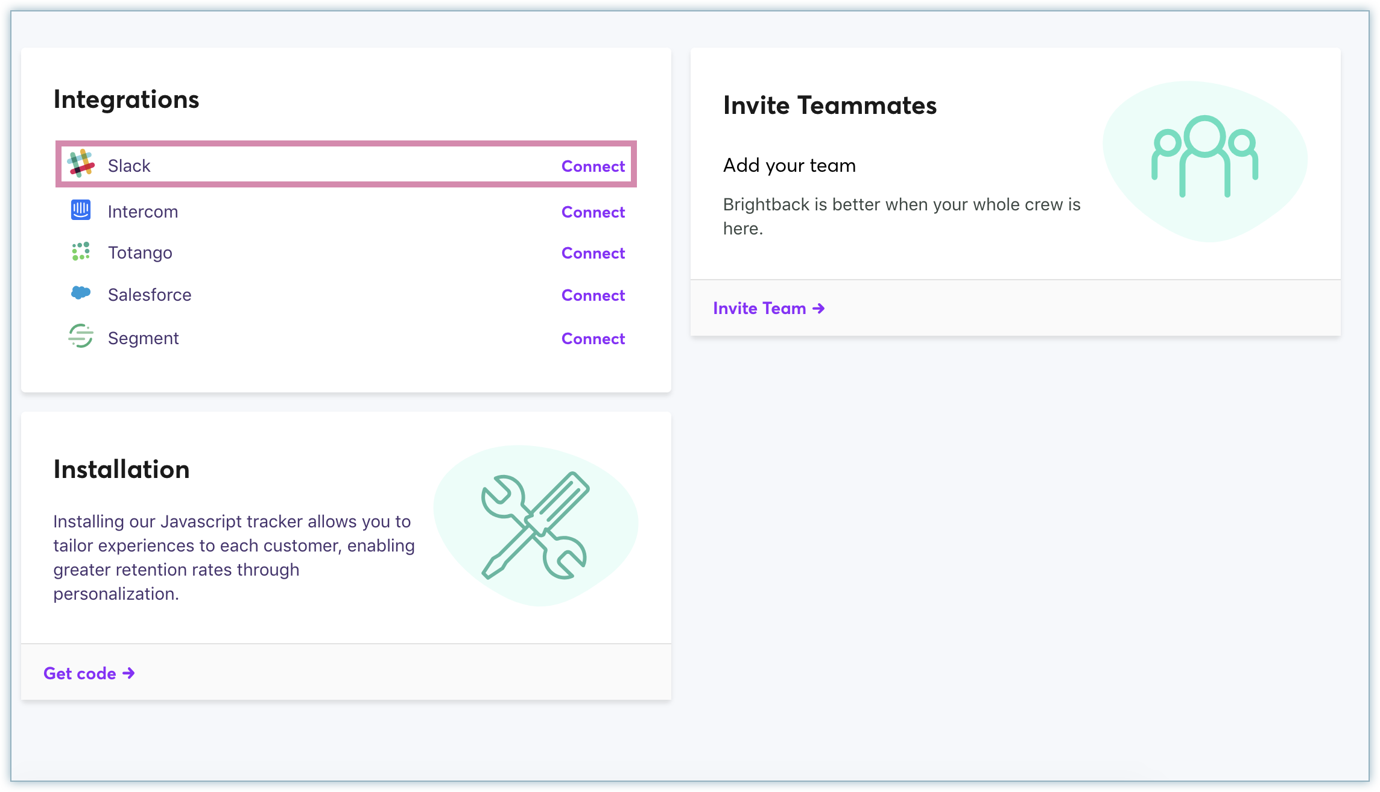1380x792 pixels.
Task: Click the Totango dots icon
Action: point(81,251)
